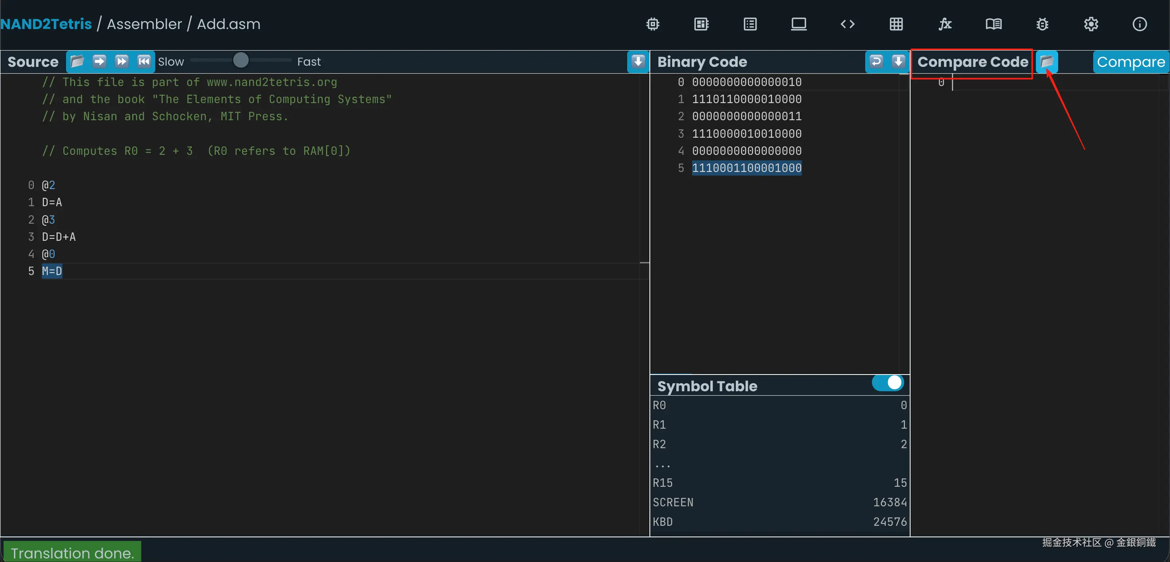The width and height of the screenshot is (1170, 562).
Task: Step one line with arrow button
Action: pyautogui.click(x=99, y=61)
